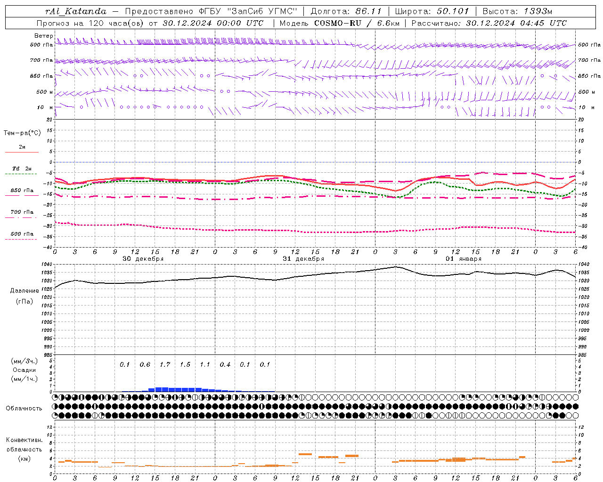Click the Осадки precipitation label
This screenshot has height=482, width=603.
24,370
